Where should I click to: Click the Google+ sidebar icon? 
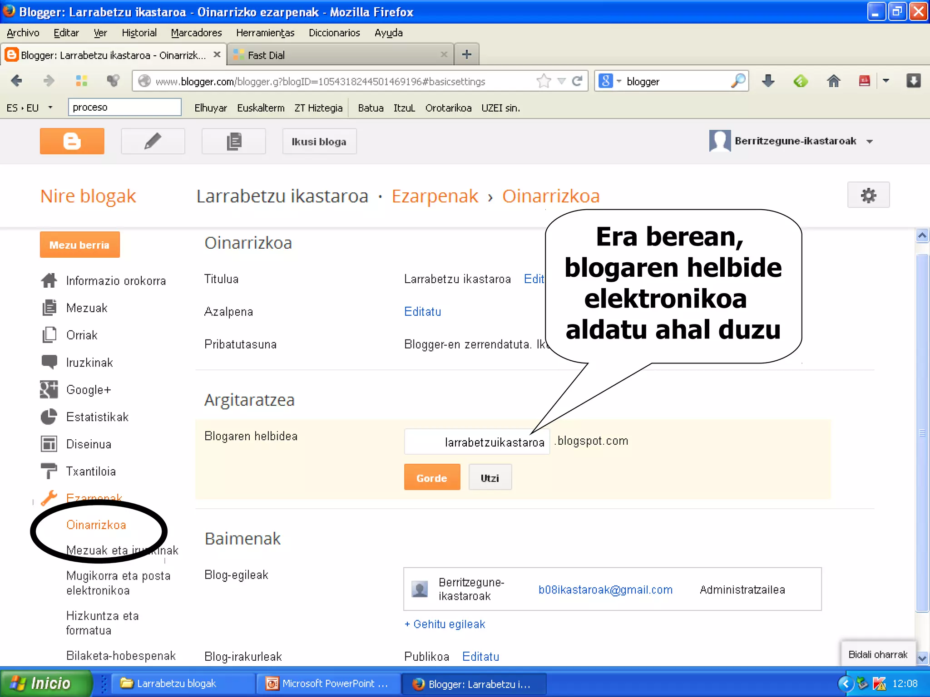pos(49,389)
